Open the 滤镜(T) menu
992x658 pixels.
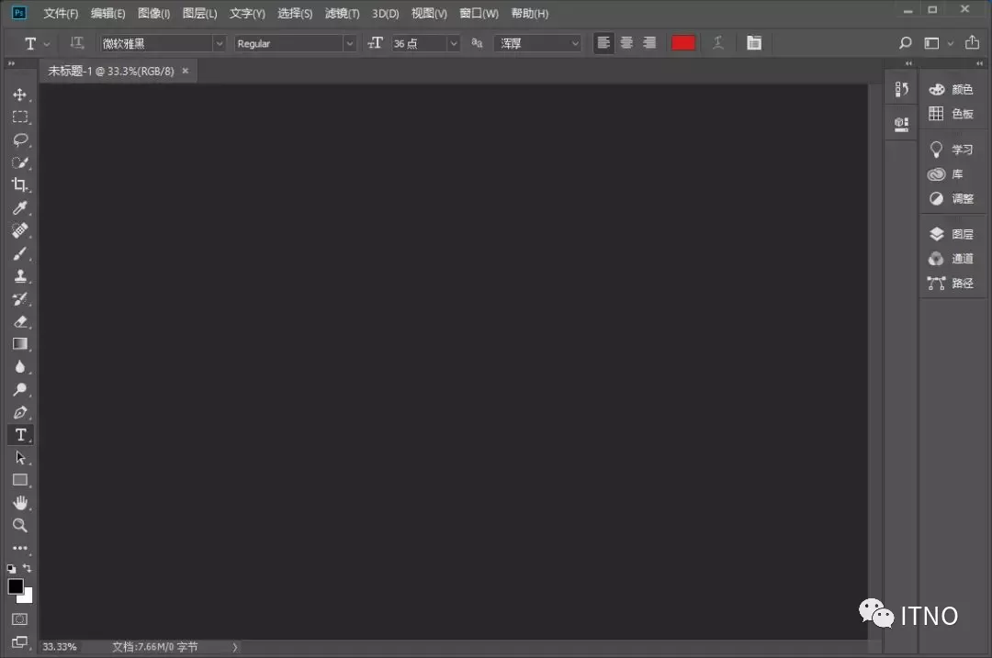coord(343,13)
